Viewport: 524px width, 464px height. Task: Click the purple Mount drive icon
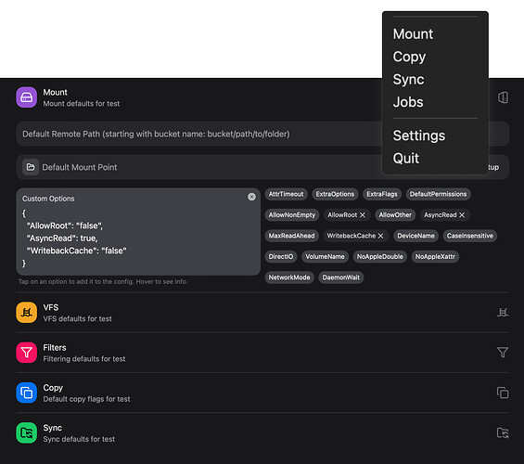(x=26, y=97)
